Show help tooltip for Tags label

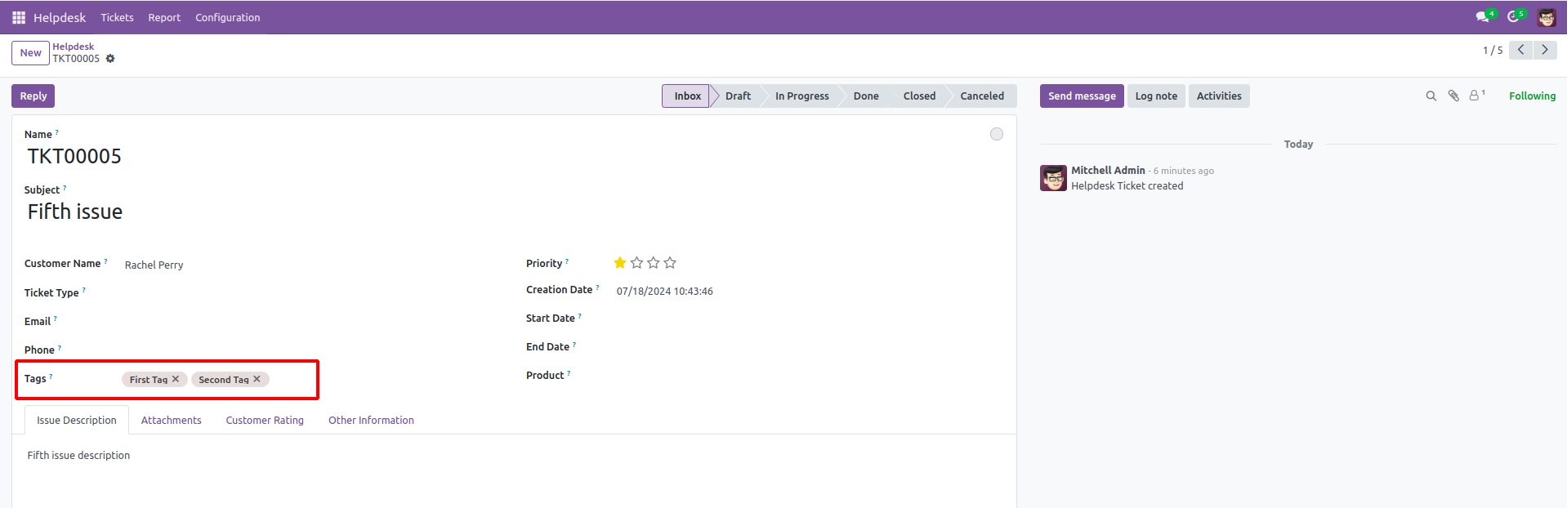point(51,376)
